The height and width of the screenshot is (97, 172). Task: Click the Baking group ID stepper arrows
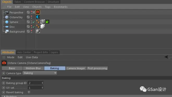point(42,83)
